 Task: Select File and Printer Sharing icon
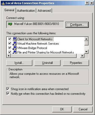pos(15,52)
